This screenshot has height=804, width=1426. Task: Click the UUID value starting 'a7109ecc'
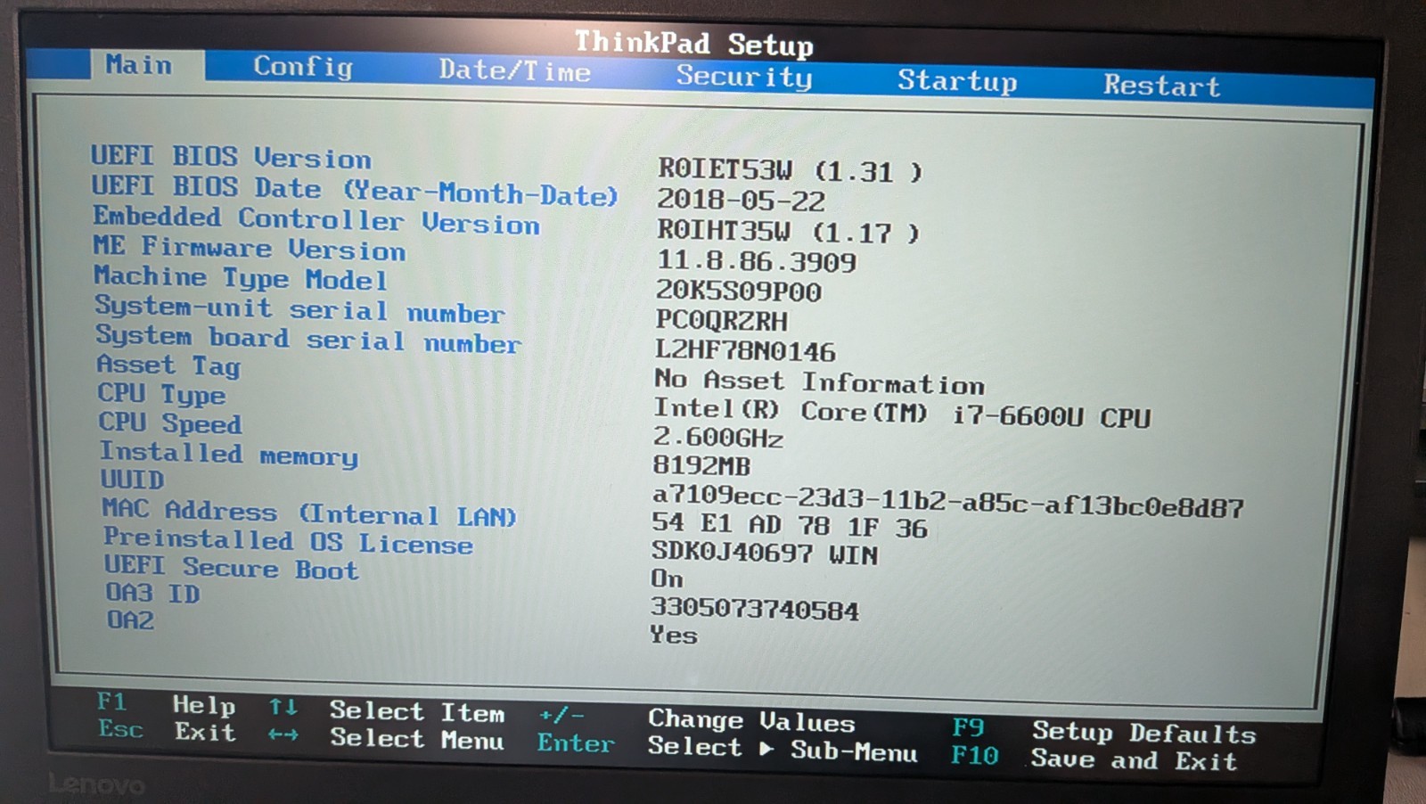947,501
